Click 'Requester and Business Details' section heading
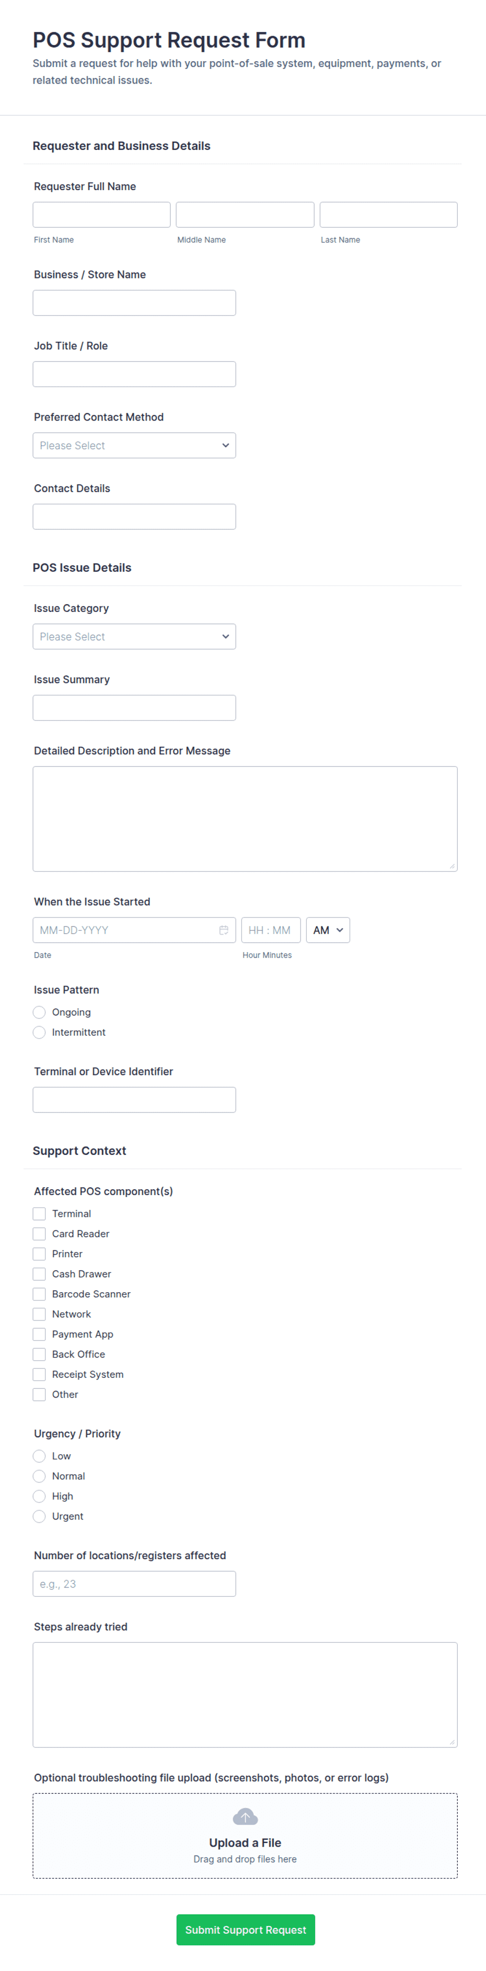This screenshot has height=1971, width=486. coord(122,145)
